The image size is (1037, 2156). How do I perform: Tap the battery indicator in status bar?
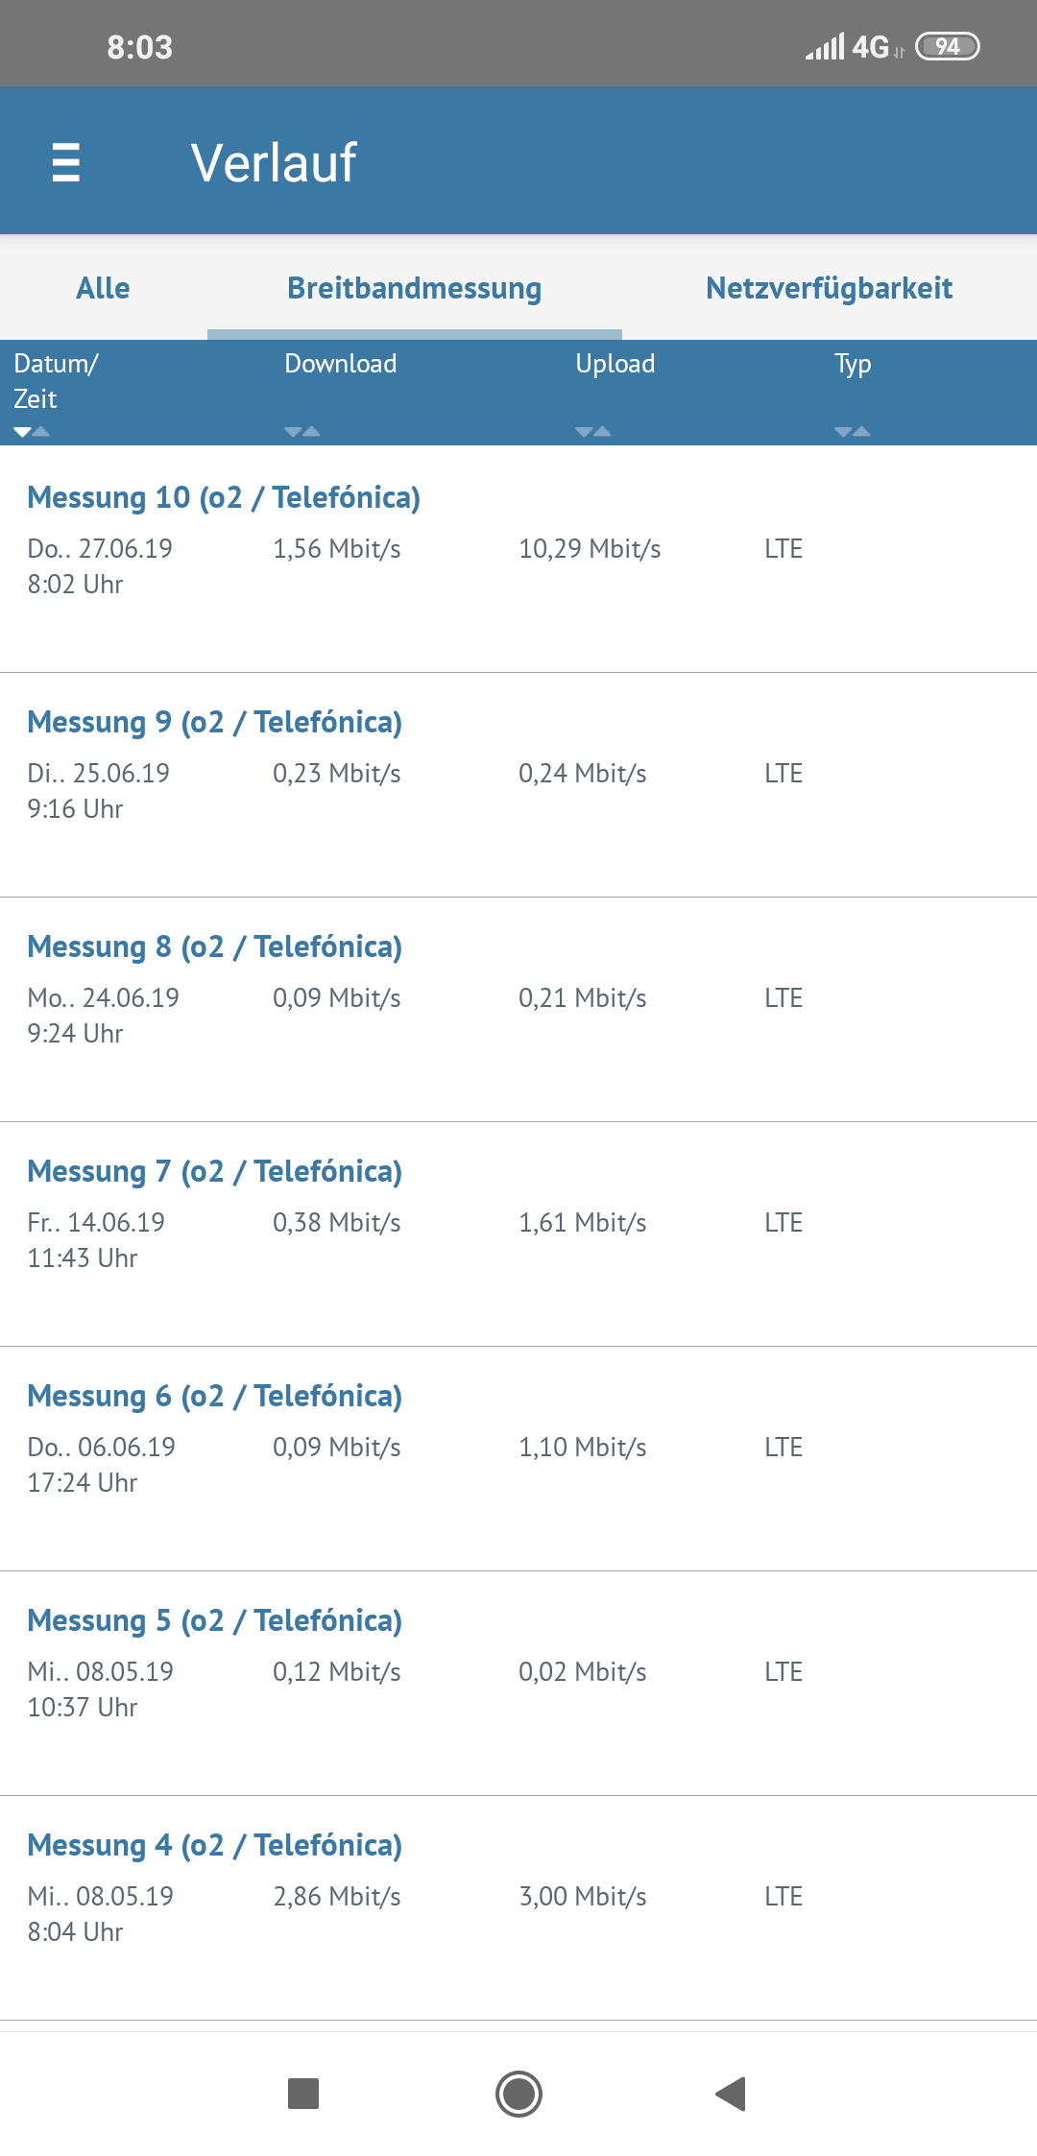947,46
